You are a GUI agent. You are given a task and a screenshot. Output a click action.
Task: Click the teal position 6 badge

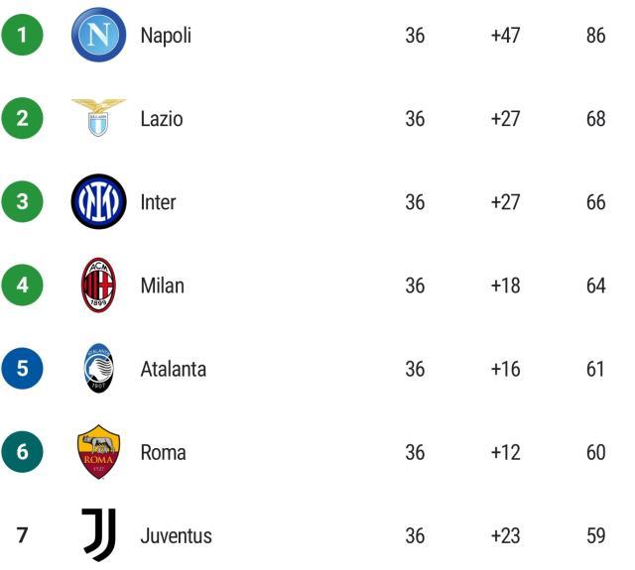click(x=23, y=452)
